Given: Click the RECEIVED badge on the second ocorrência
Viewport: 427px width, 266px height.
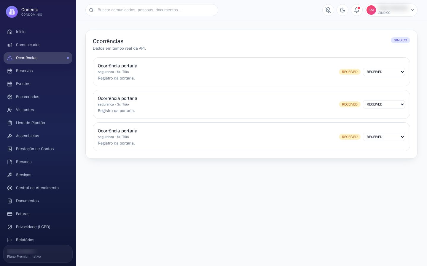Looking at the screenshot, I should tap(350, 104).
